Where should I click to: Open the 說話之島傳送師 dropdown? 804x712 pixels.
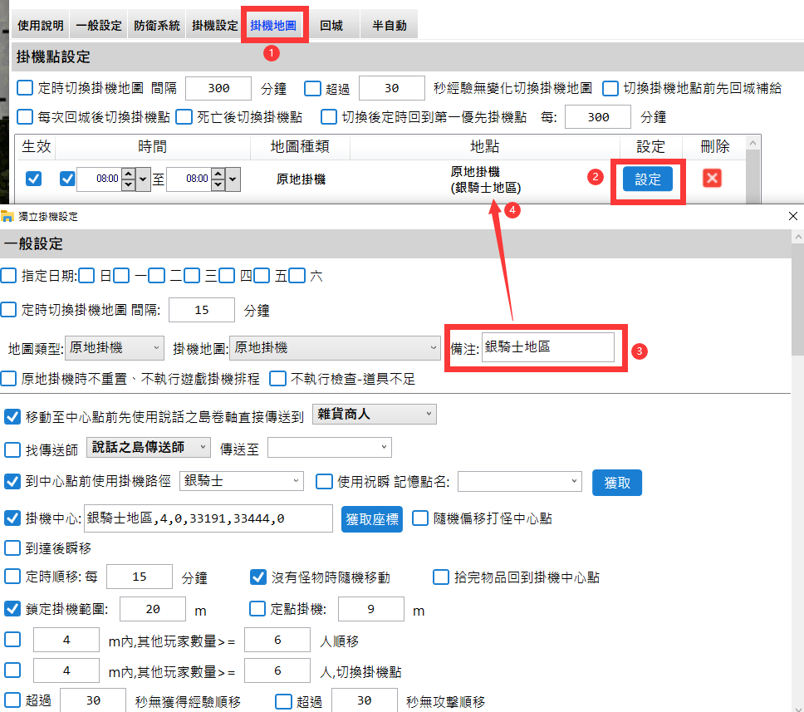point(148,447)
